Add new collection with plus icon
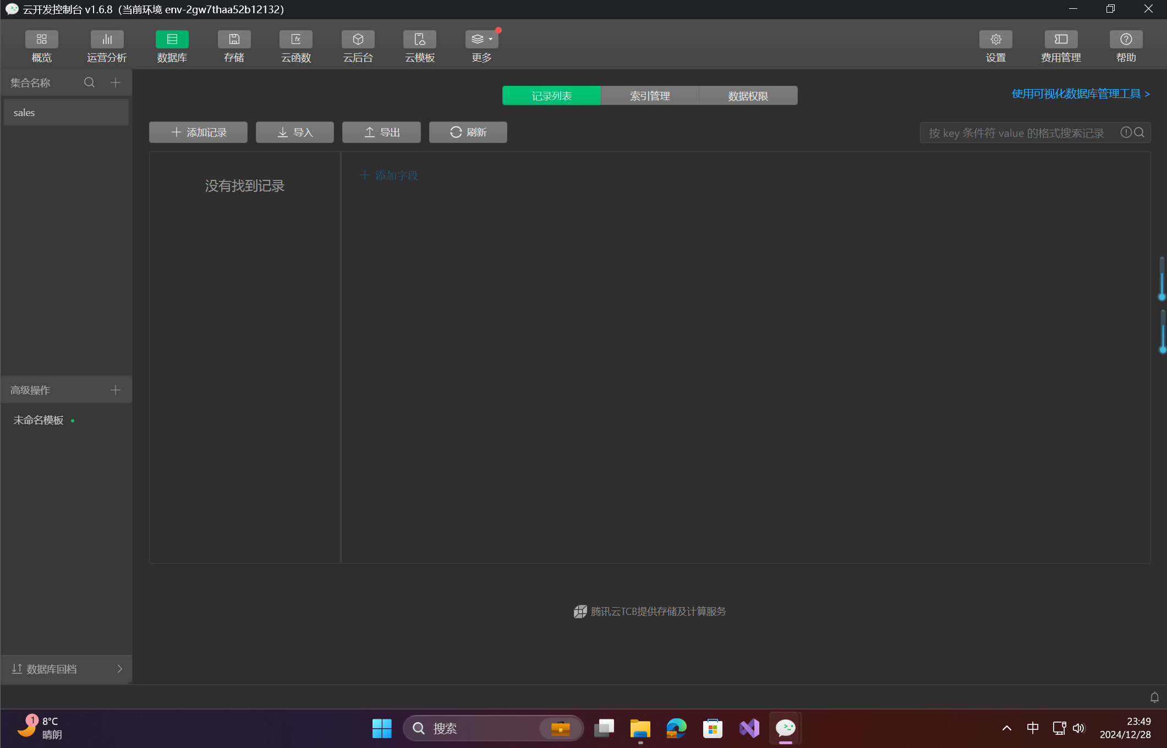1167x748 pixels. 116,82
